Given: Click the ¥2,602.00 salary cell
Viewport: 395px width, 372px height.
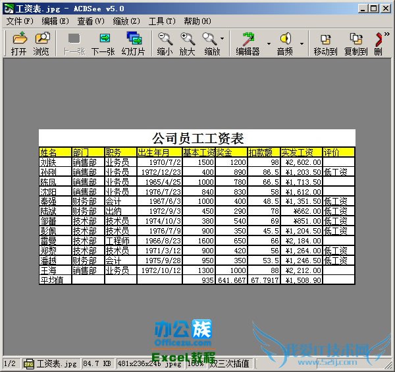Looking at the screenshot, I should click(x=302, y=162).
